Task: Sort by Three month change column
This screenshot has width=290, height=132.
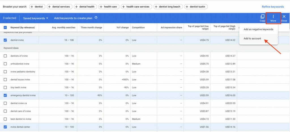Action: point(91,28)
